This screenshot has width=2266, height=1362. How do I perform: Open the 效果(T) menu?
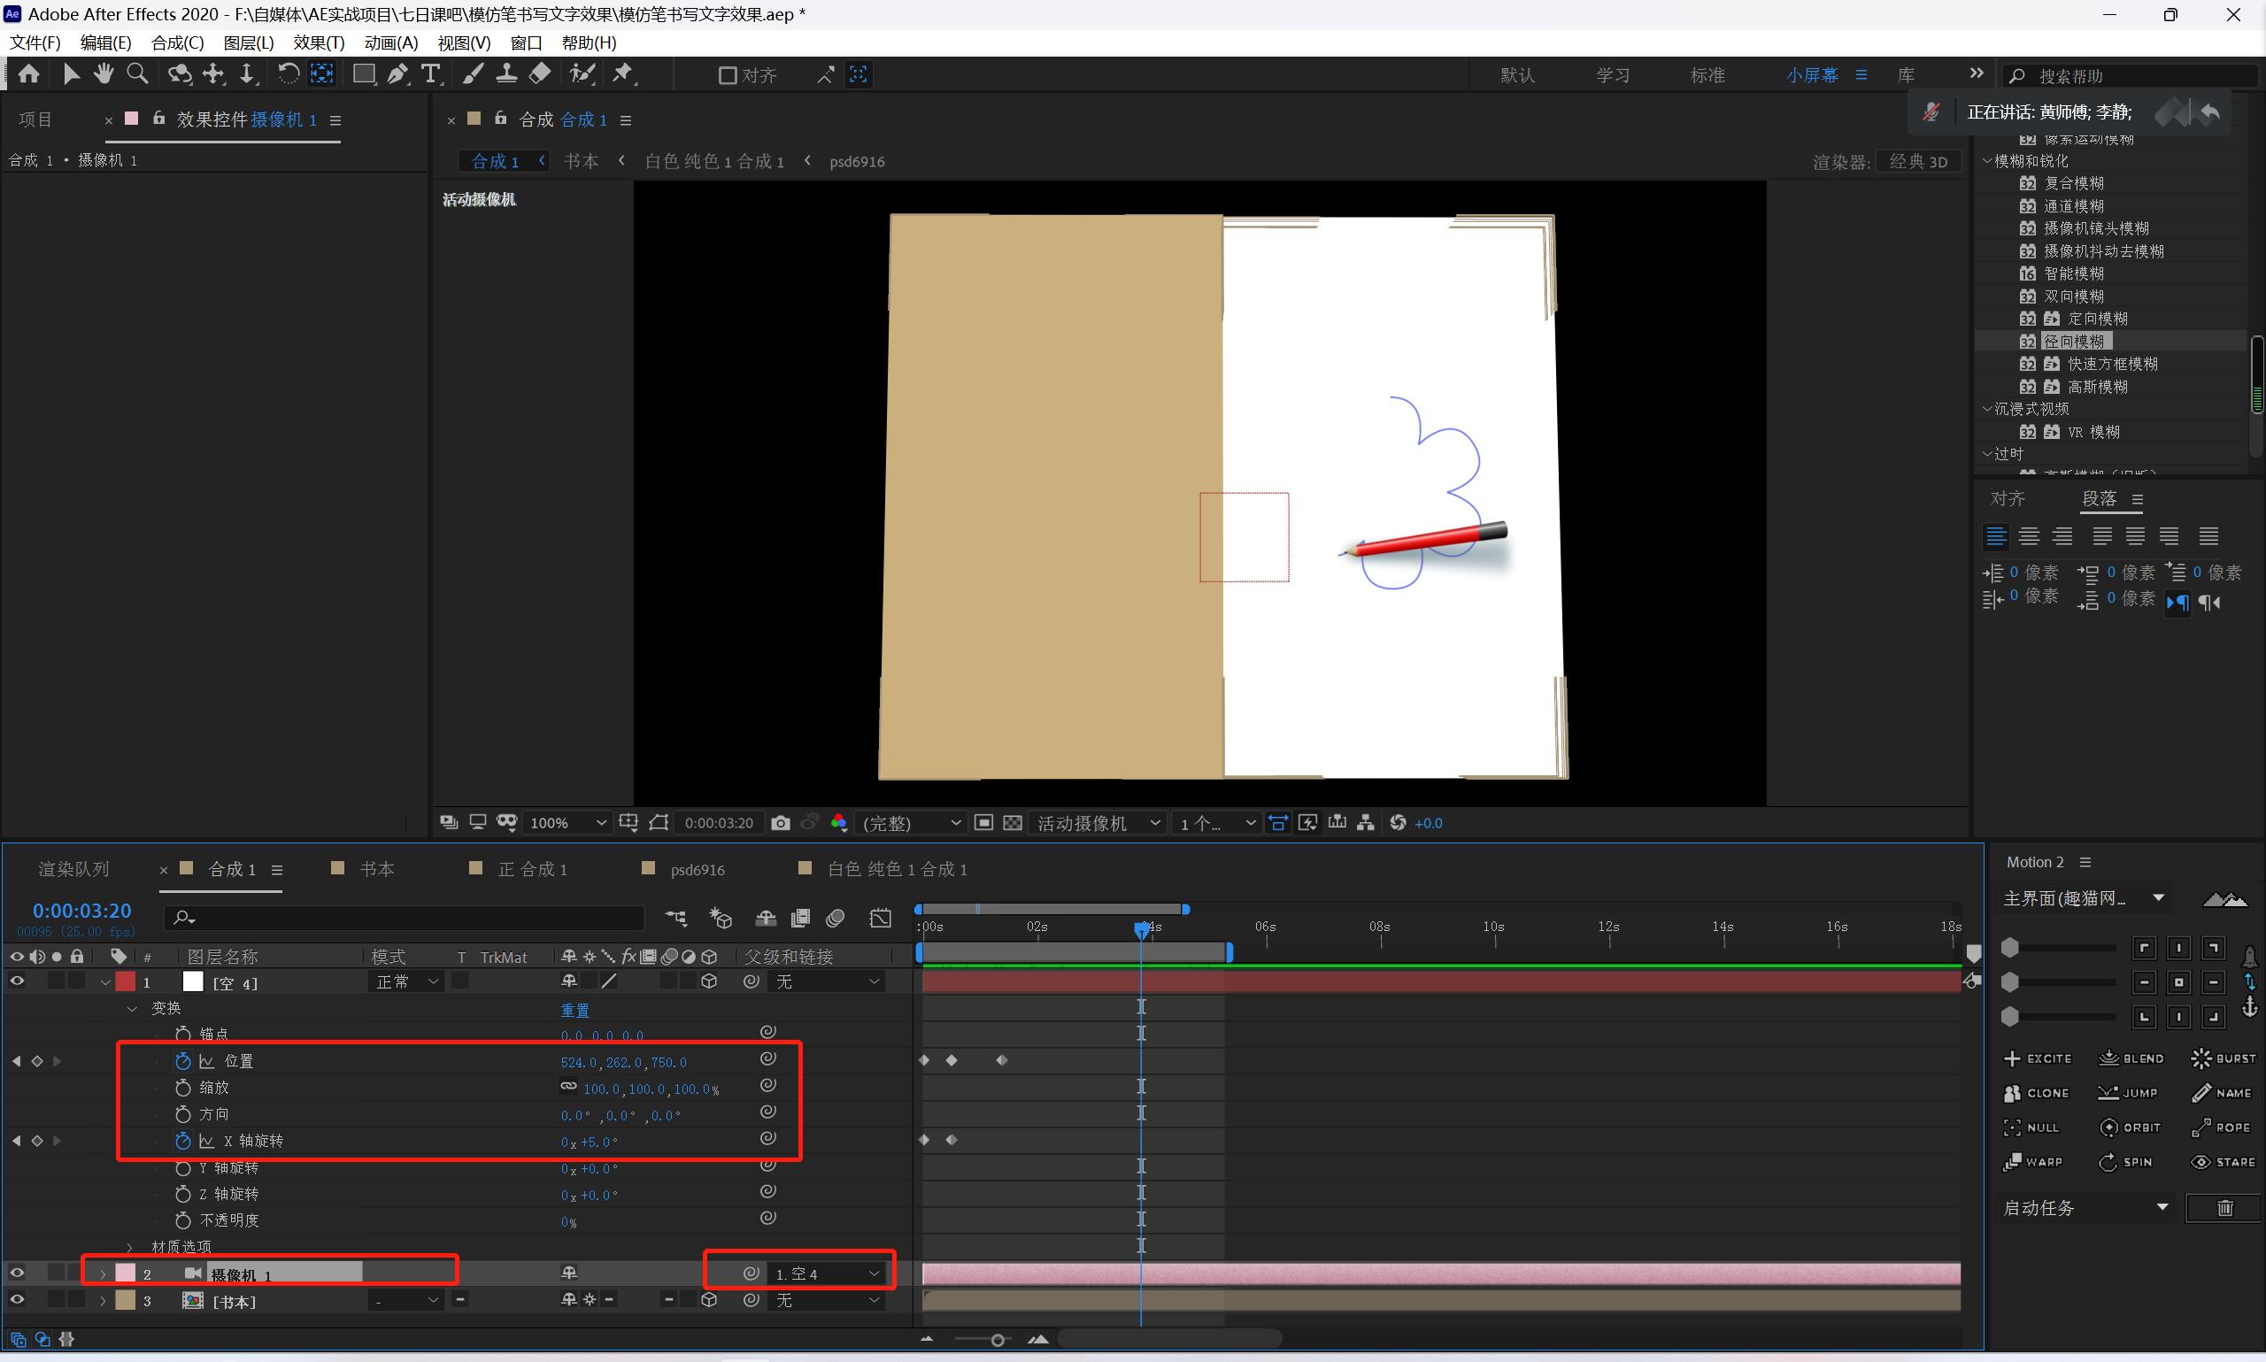tap(319, 43)
